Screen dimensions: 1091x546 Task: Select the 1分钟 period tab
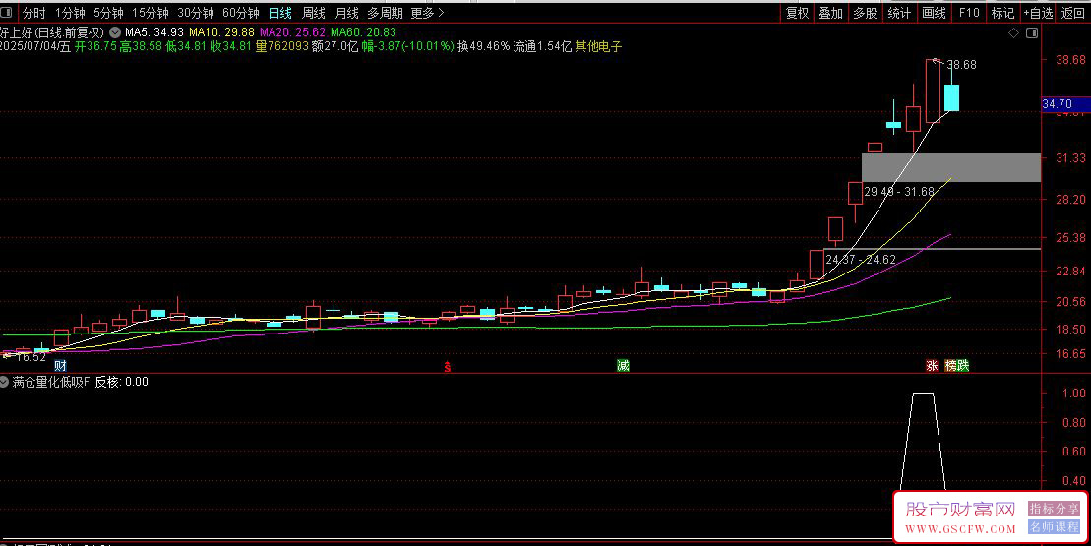(70, 13)
